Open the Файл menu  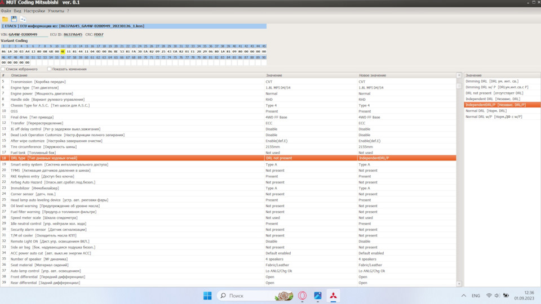coord(6,11)
